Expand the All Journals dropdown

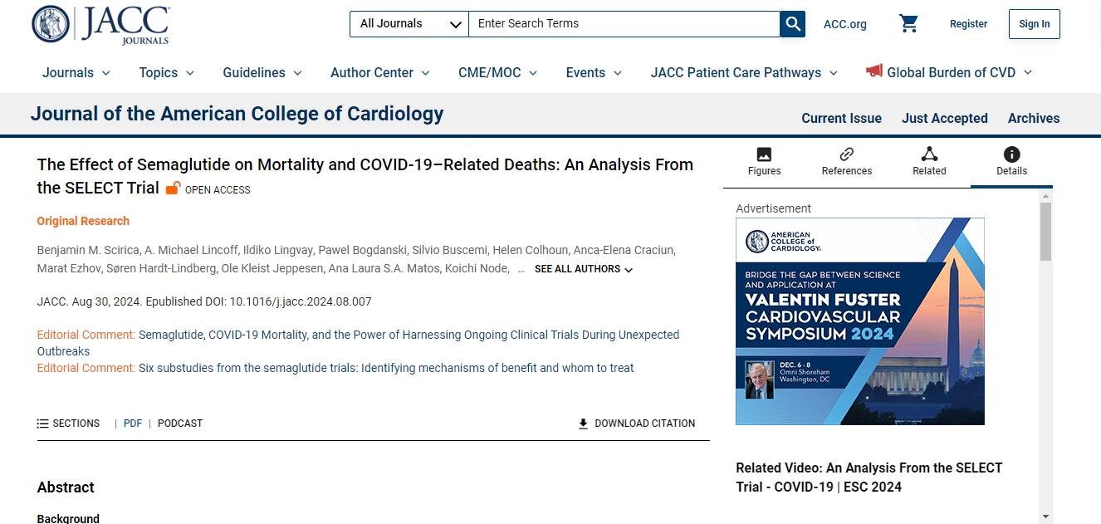409,24
